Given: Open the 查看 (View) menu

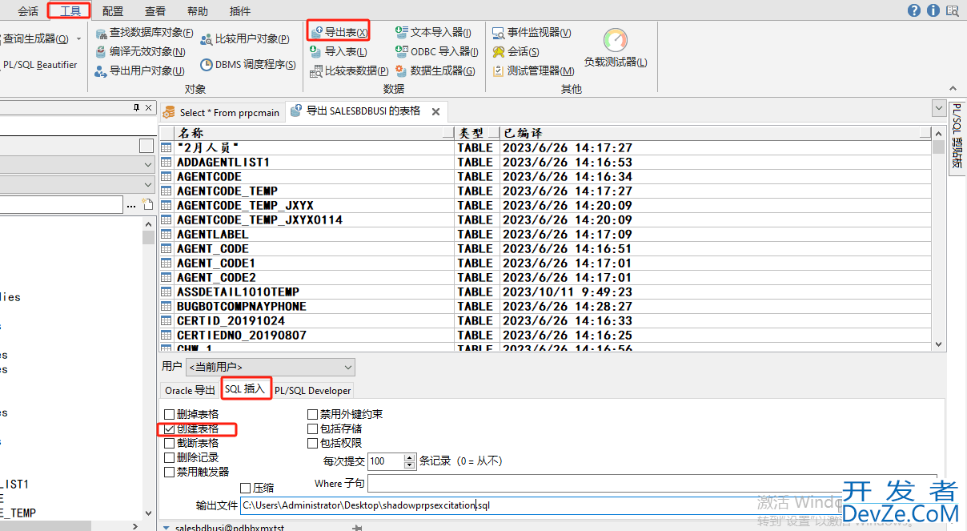Looking at the screenshot, I should click(155, 11).
